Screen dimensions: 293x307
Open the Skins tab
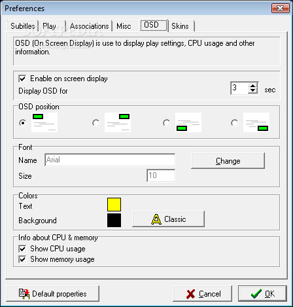(x=181, y=26)
